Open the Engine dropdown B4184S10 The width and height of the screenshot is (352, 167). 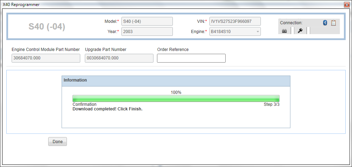(235, 32)
